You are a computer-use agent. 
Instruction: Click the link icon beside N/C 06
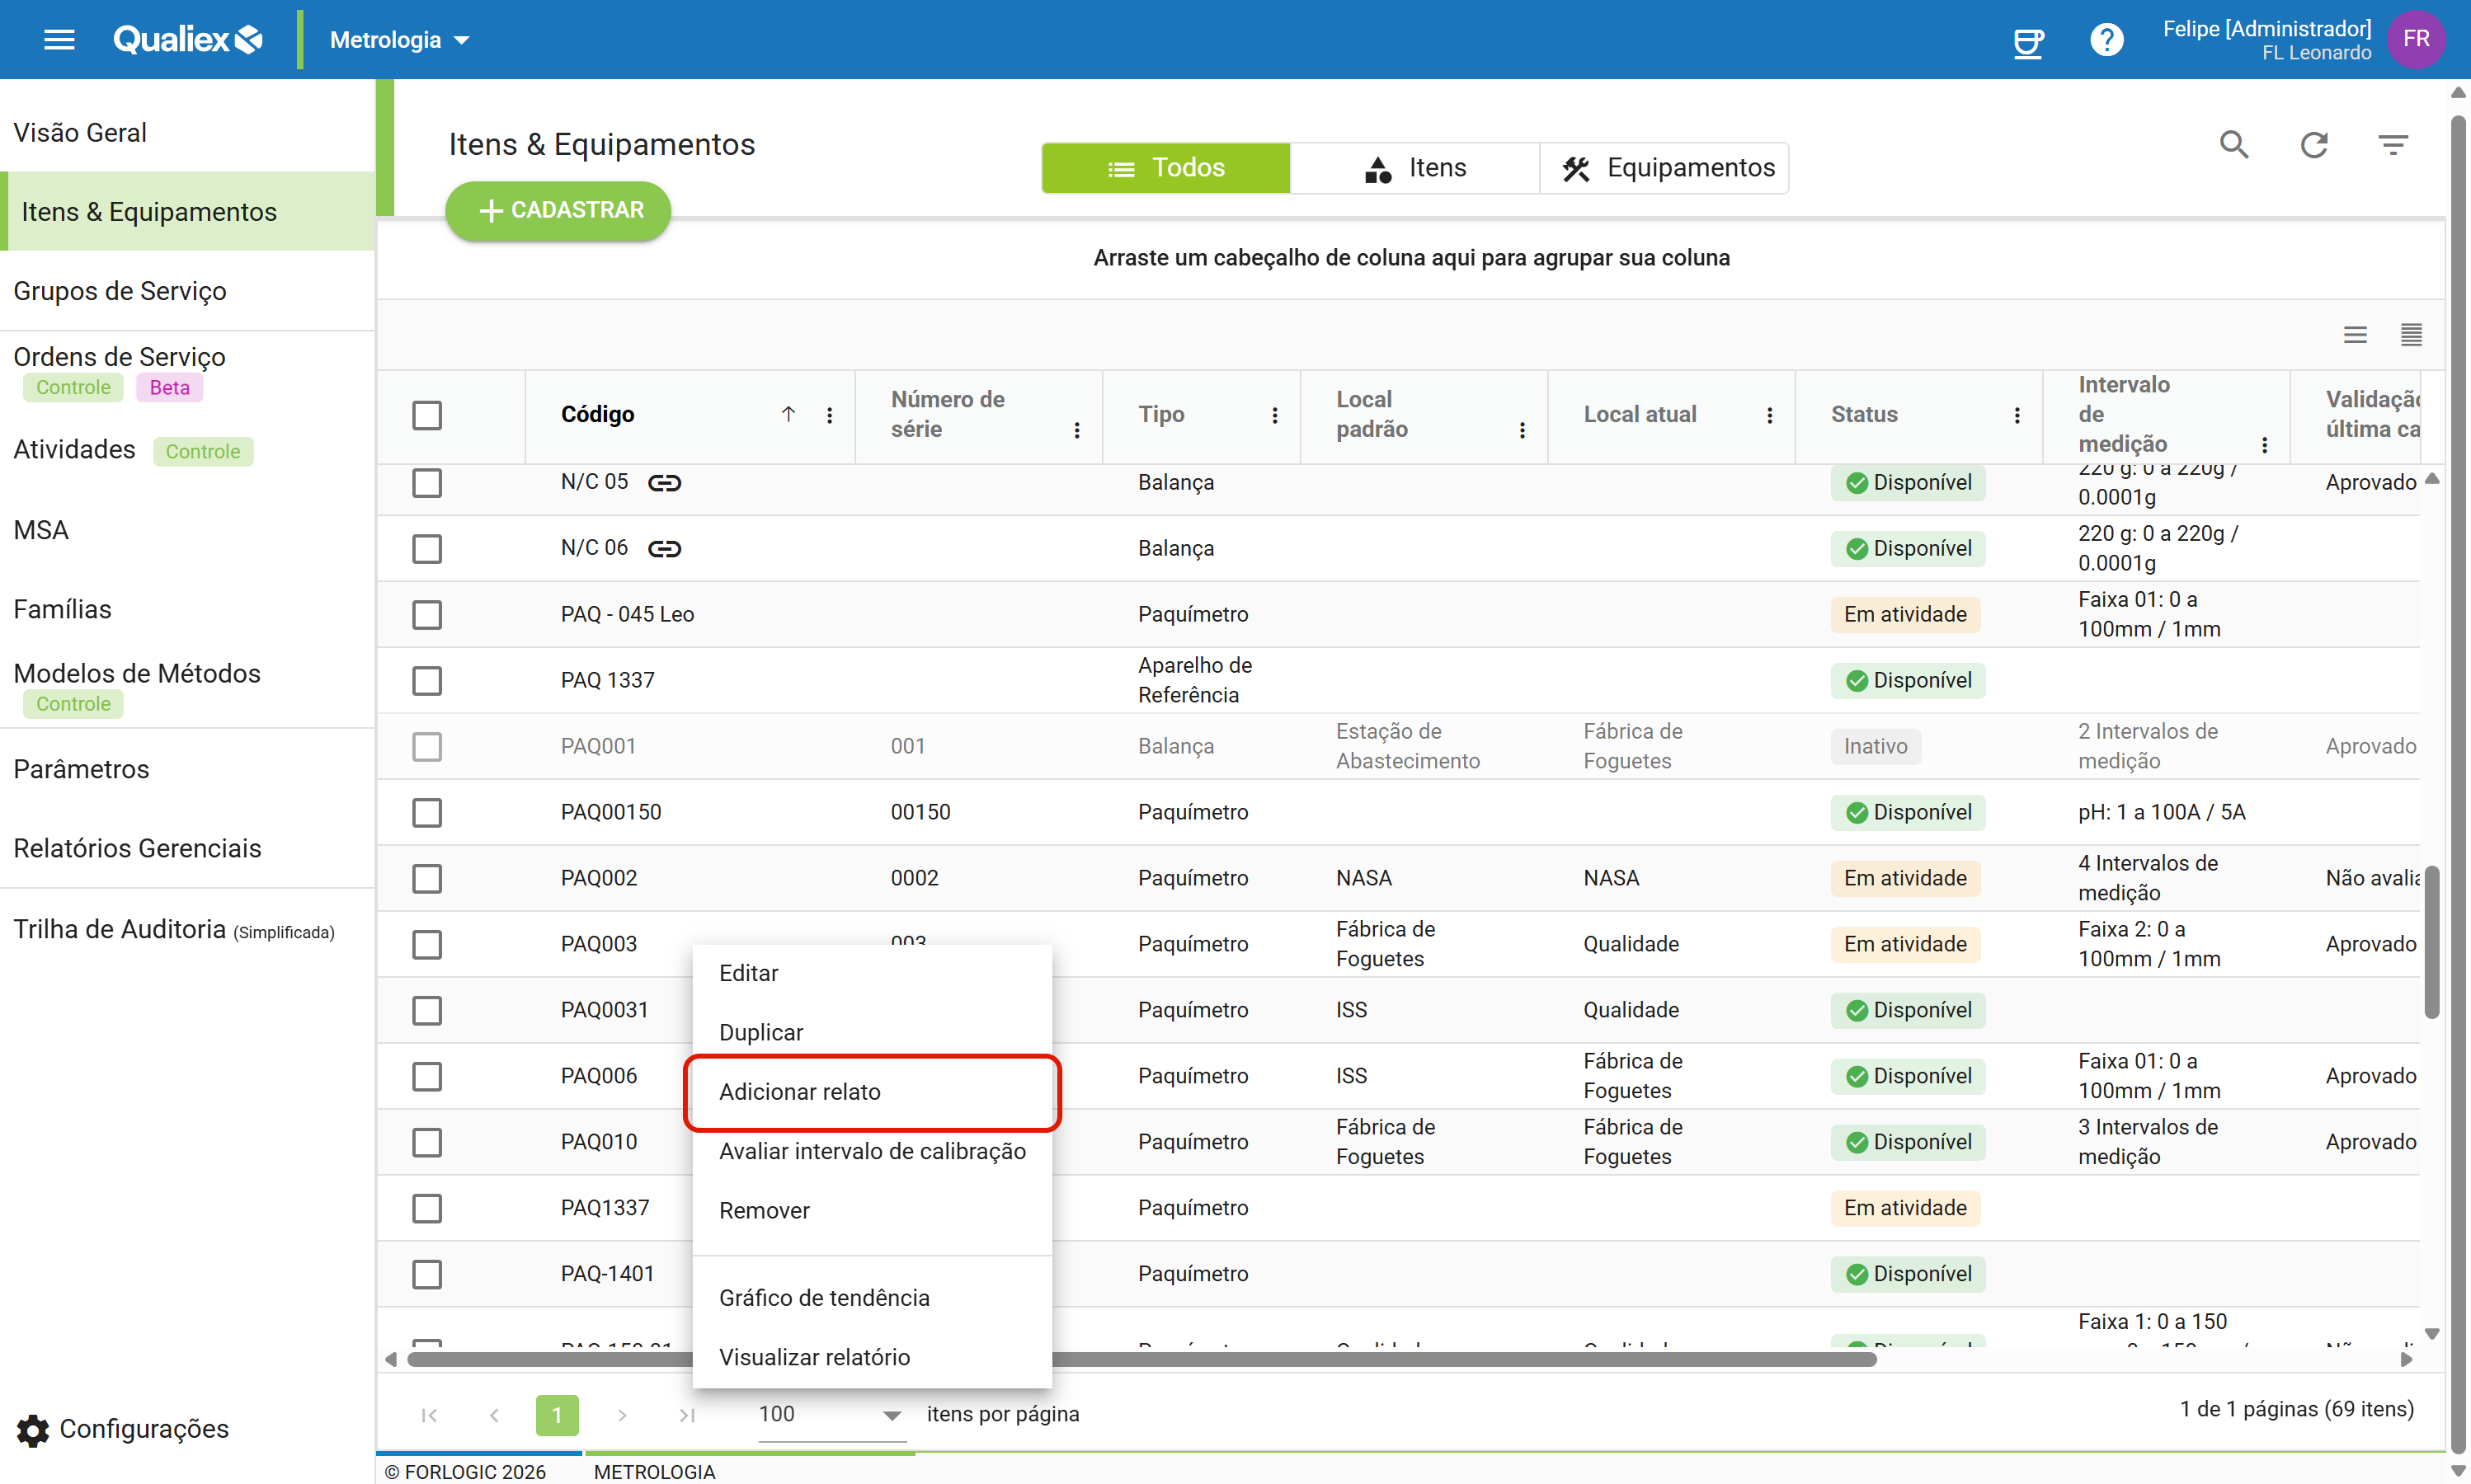(x=664, y=549)
